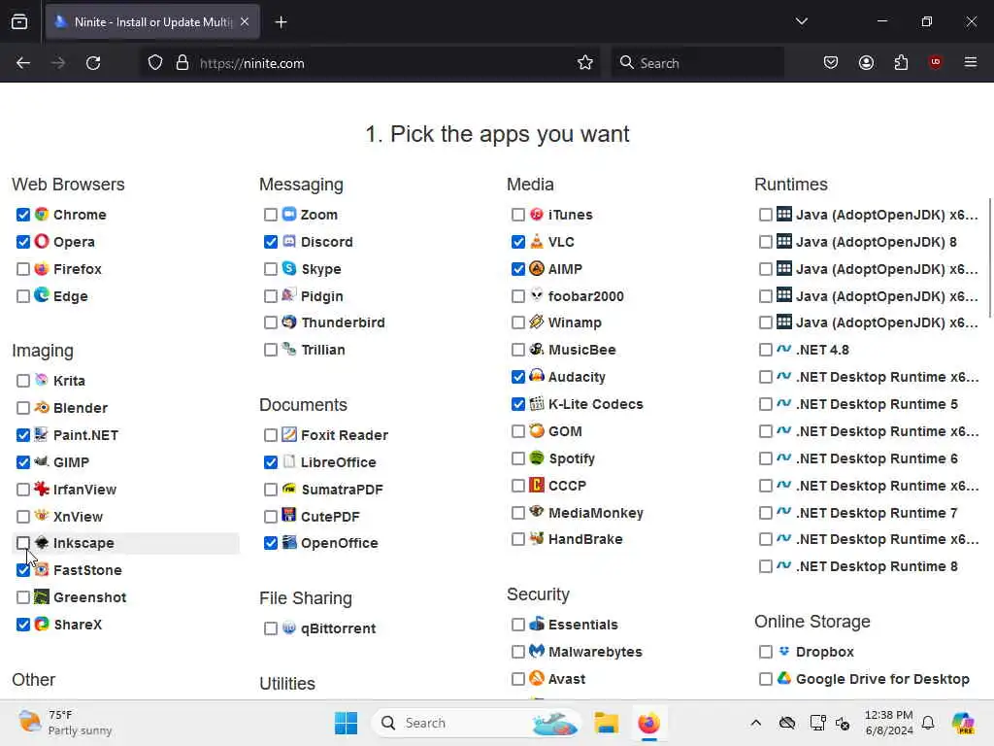Open the Extensions puzzle icon

coord(901,62)
